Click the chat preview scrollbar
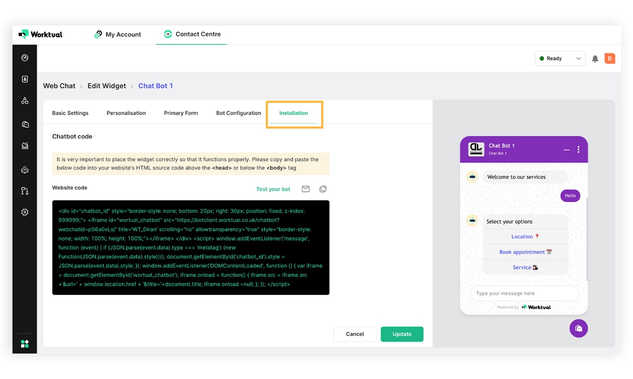 [587, 239]
